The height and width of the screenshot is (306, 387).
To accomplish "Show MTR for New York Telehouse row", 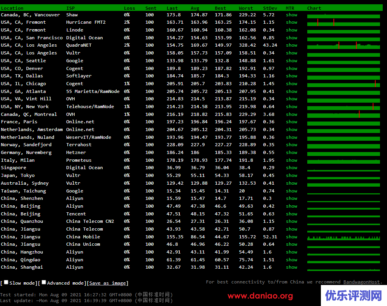I will (291, 107).
